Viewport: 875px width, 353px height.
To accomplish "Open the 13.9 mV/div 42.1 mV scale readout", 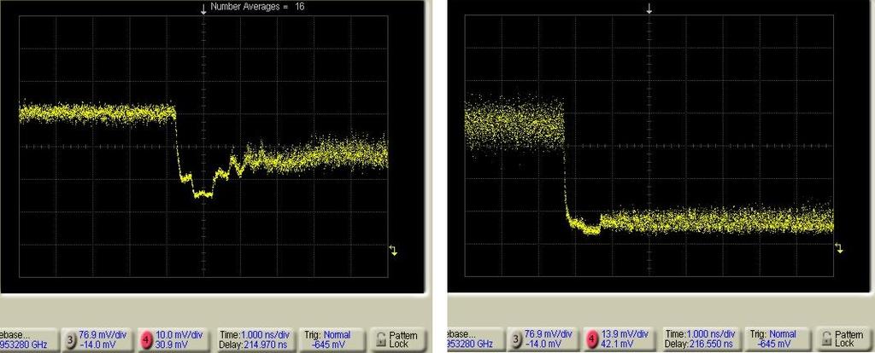I will click(625, 339).
